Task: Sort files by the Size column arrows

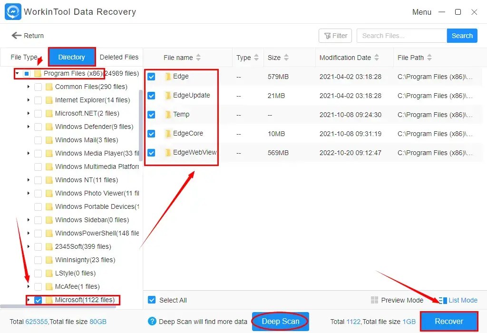Action: pyautogui.click(x=287, y=57)
